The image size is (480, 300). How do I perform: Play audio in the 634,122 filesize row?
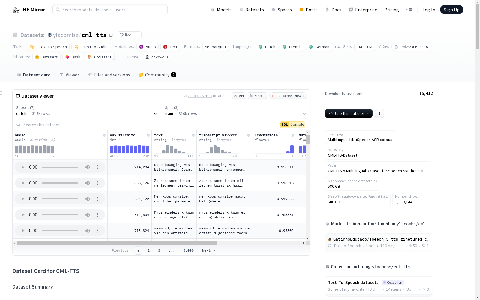23,199
